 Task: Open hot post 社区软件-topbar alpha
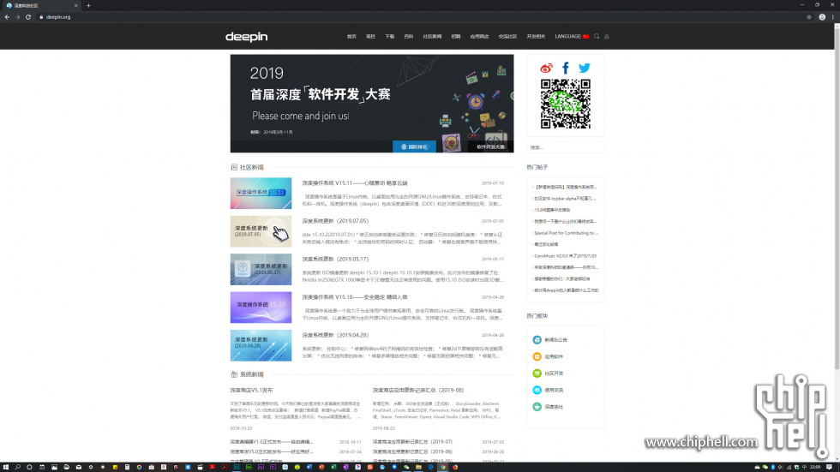tap(565, 199)
